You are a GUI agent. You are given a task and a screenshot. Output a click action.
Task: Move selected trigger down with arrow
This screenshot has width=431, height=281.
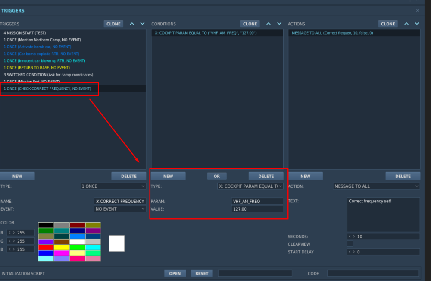pos(142,24)
